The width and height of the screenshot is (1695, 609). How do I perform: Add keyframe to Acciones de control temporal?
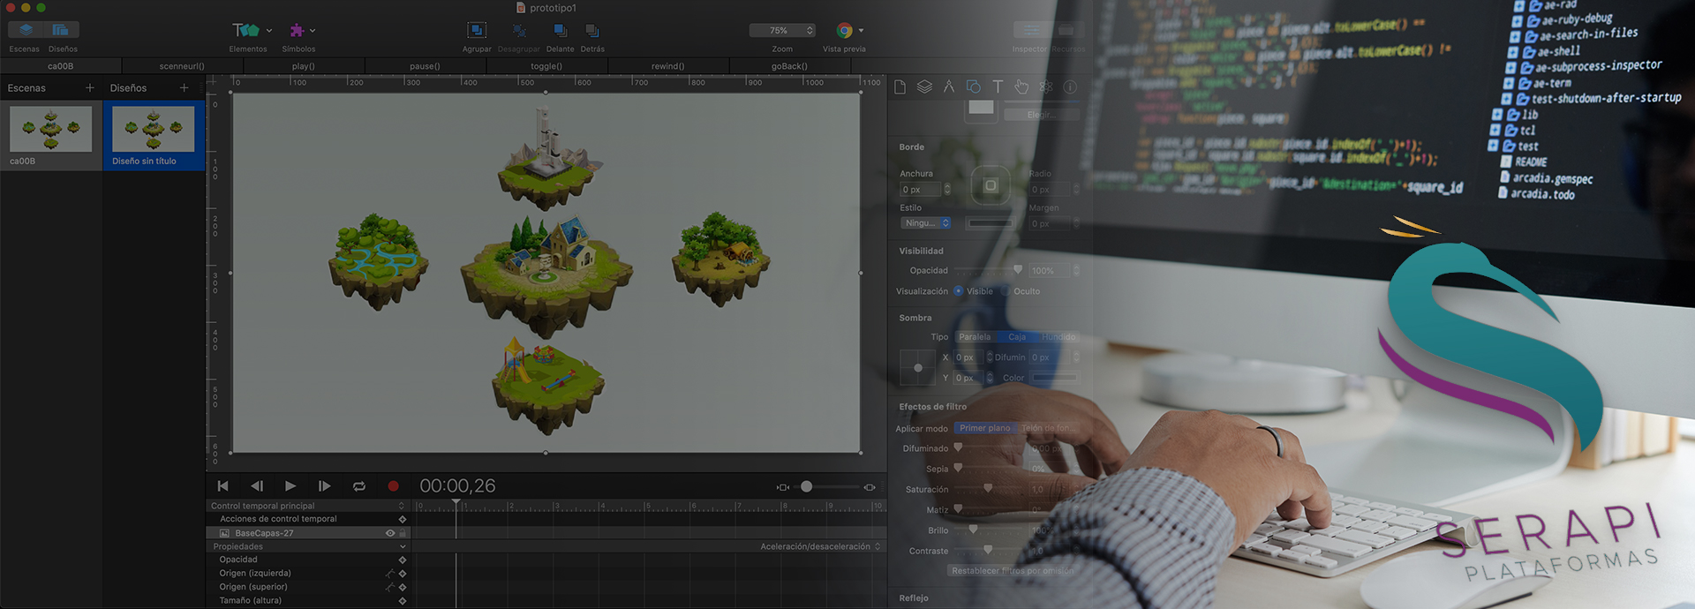[x=403, y=519]
